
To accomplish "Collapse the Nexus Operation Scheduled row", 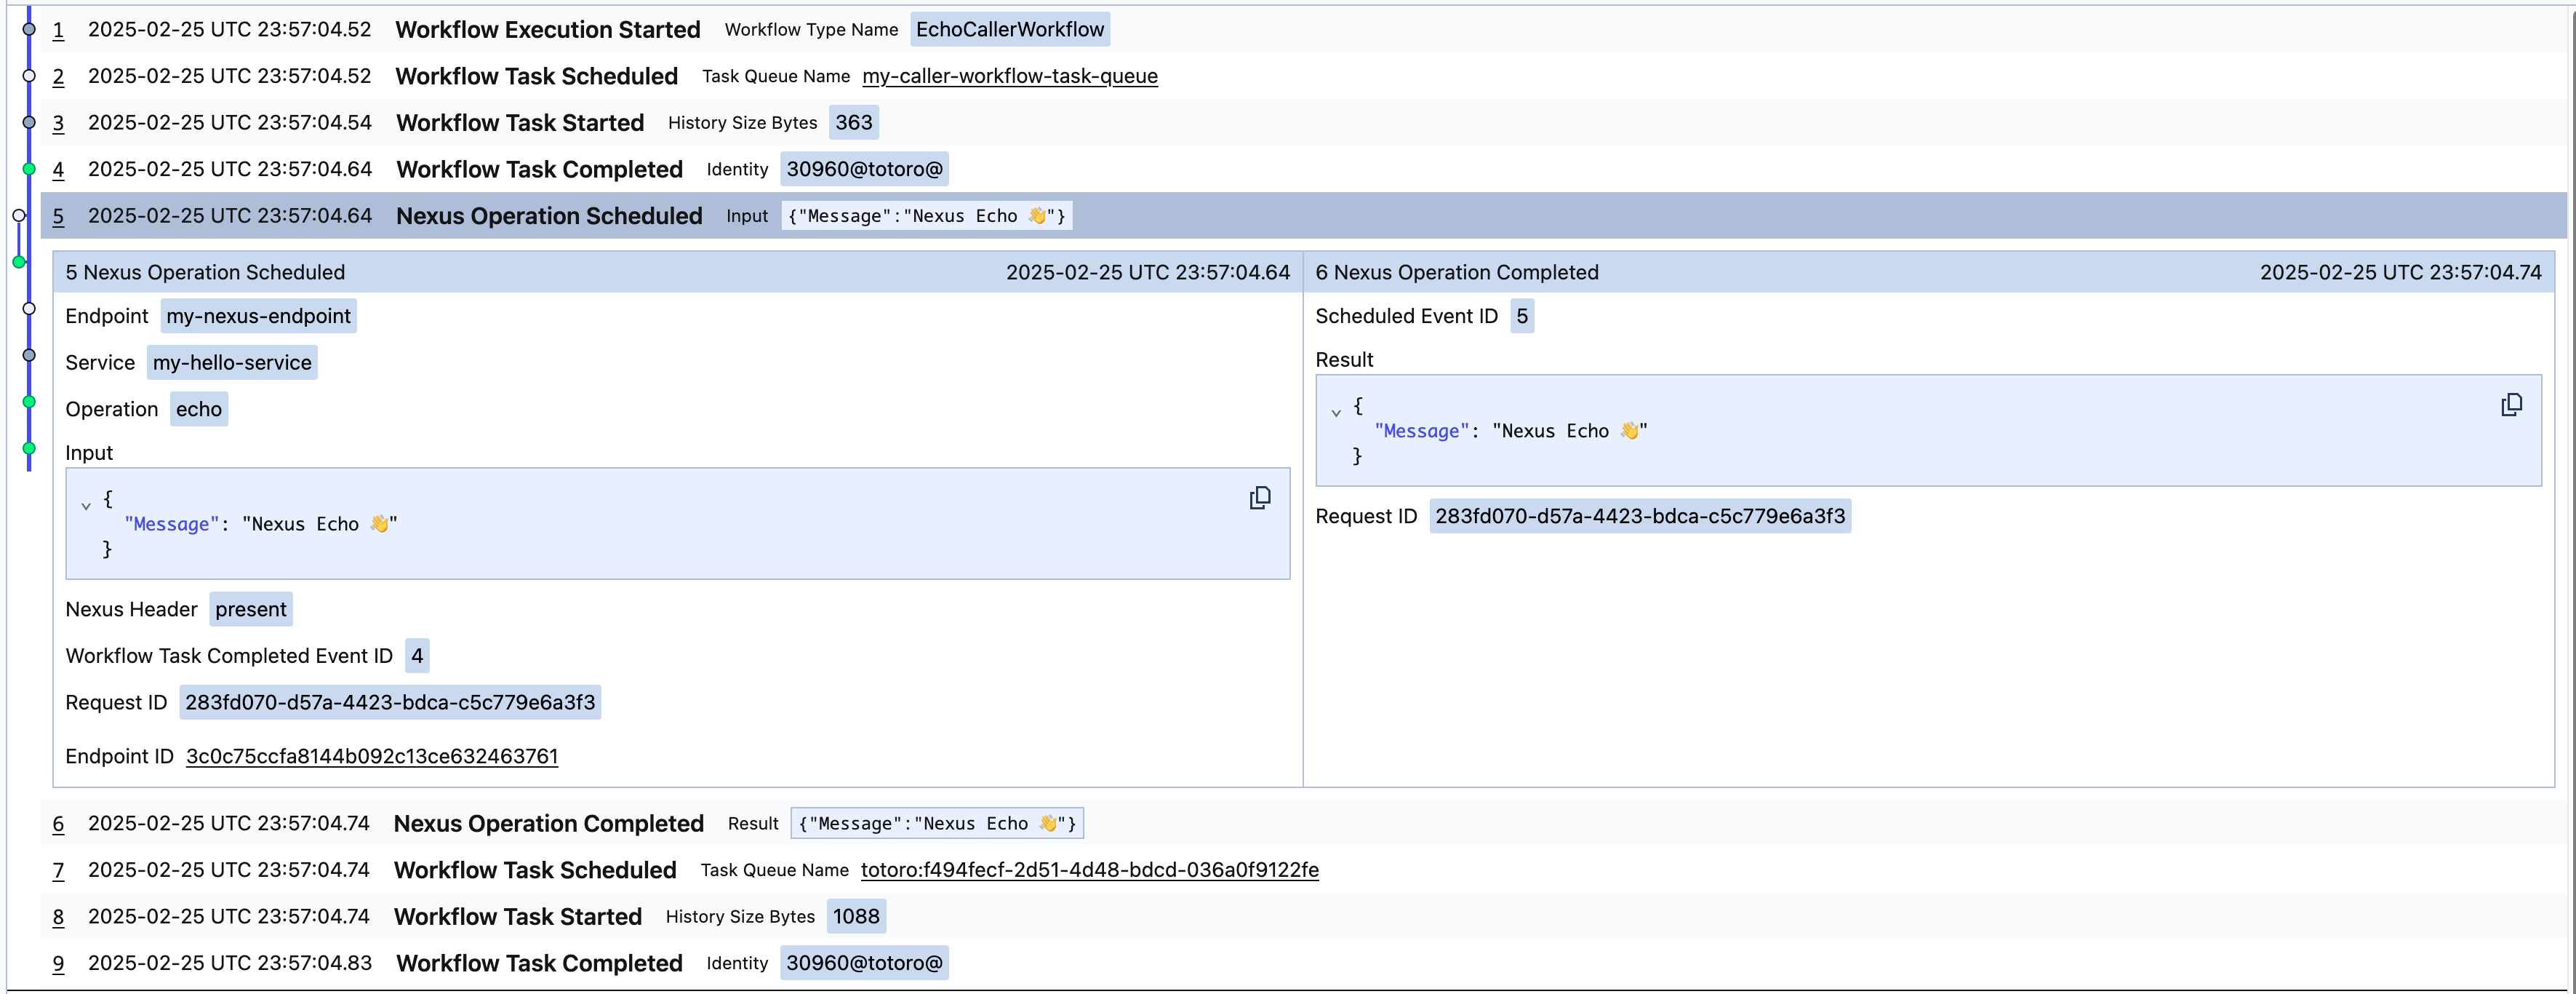I will 549,216.
